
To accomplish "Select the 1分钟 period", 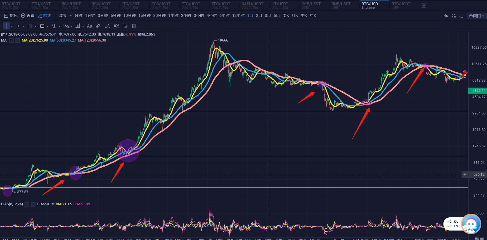I will [x=90, y=16].
